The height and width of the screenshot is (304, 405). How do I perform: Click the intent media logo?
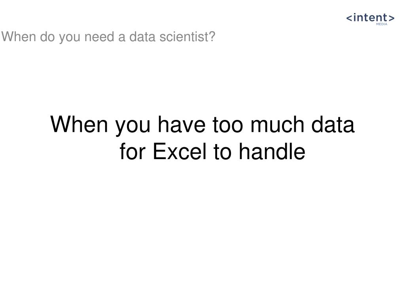(370, 19)
